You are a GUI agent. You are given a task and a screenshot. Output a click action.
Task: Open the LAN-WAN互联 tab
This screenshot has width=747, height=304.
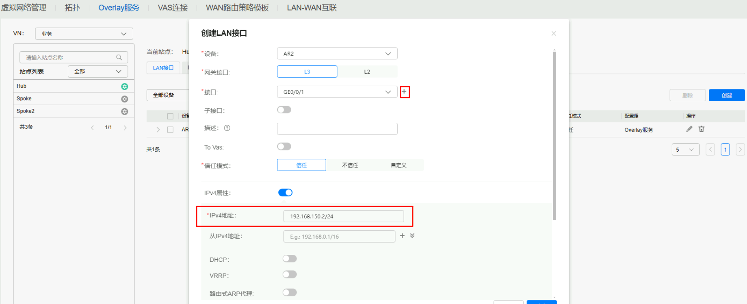[x=312, y=8]
